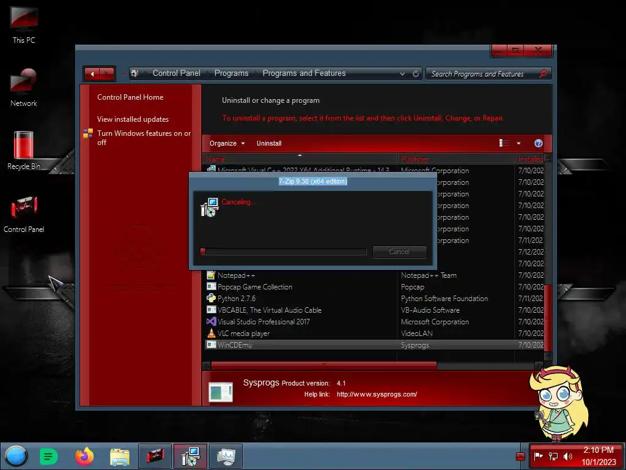This screenshot has width=626, height=470.
Task: Click the VB-Audio Software publisher cell
Action: 430,310
